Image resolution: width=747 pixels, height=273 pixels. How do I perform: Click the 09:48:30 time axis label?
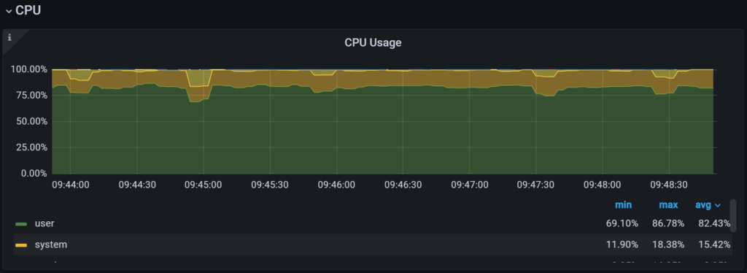[x=670, y=185]
